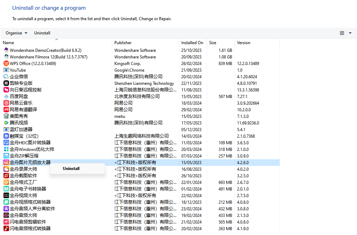Click the Wondershare Filmora 12 icon
Screen dimensions: 357x235
pyautogui.click(x=6, y=57)
